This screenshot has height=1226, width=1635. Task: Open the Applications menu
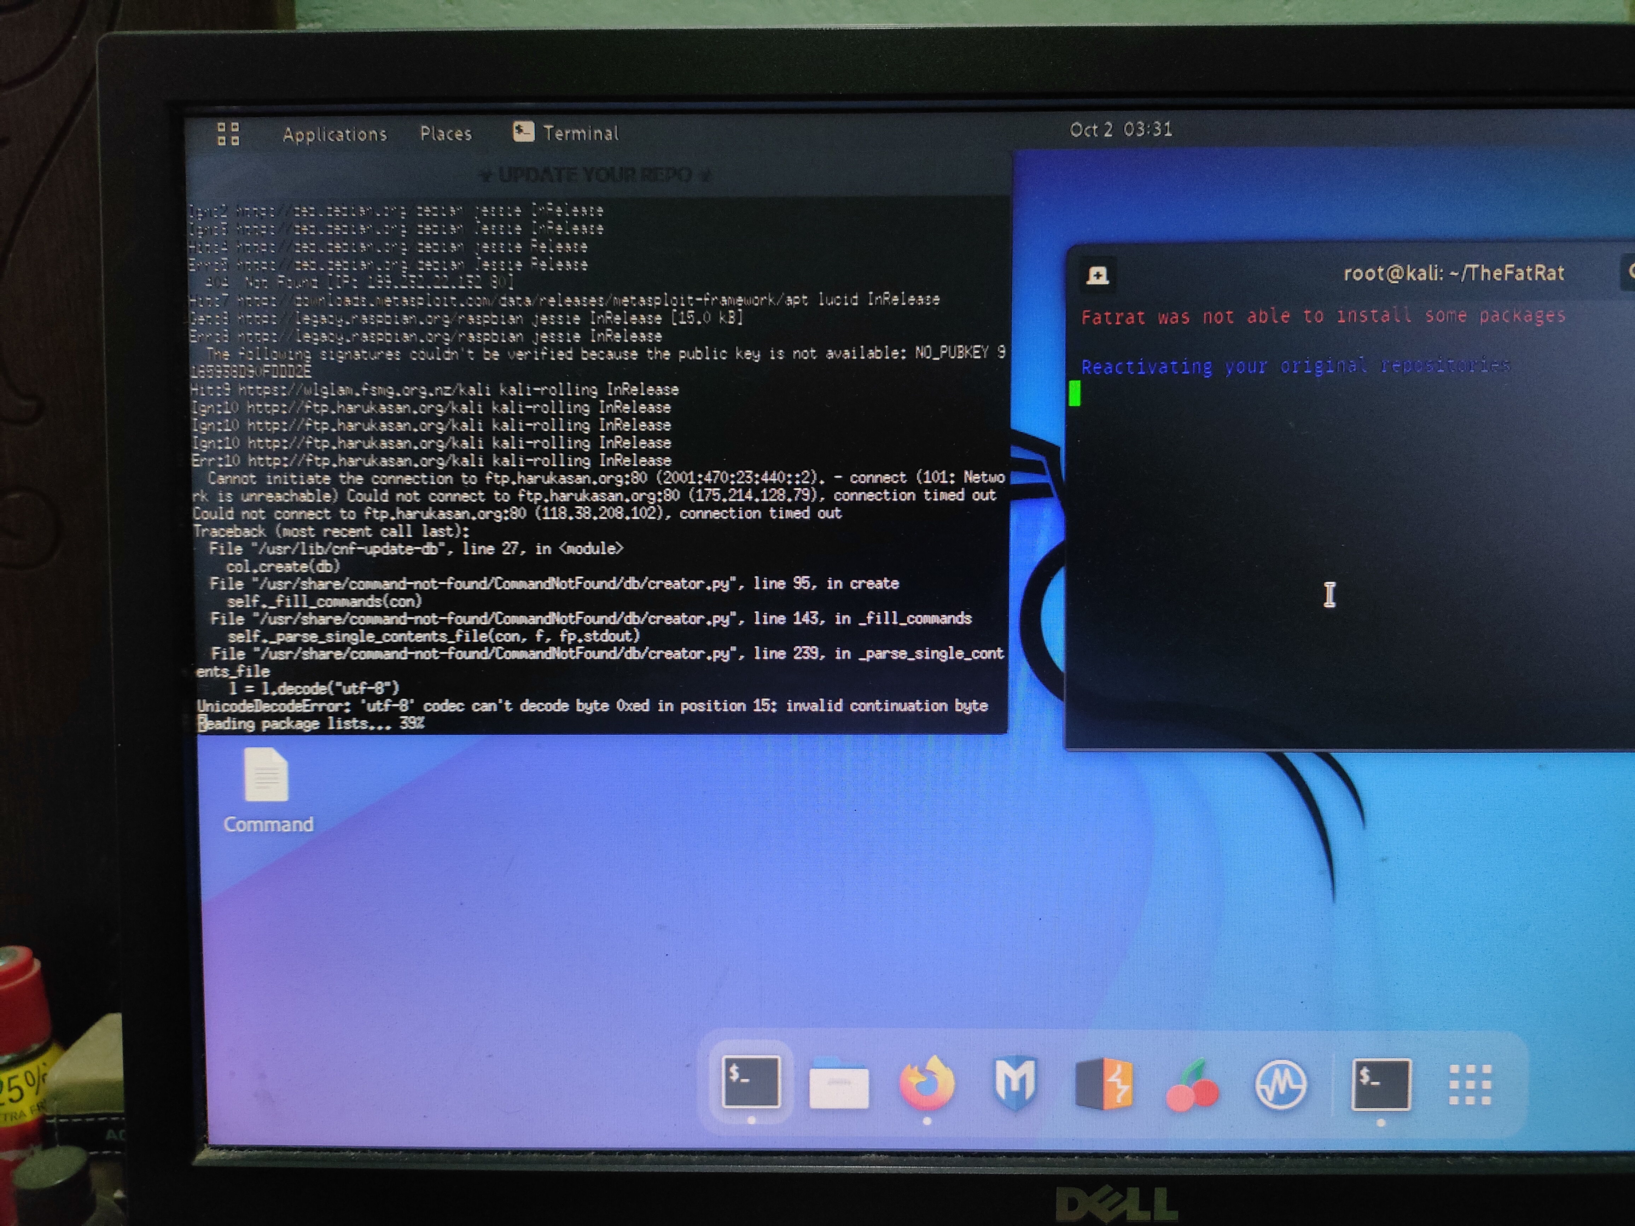coord(335,134)
